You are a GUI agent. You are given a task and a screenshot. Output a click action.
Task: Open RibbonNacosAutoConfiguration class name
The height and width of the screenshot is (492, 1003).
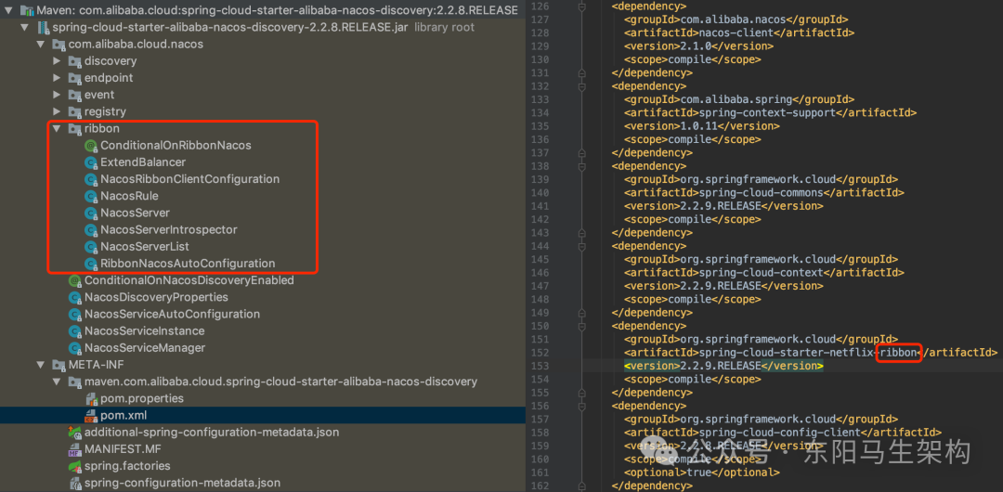[x=188, y=263]
